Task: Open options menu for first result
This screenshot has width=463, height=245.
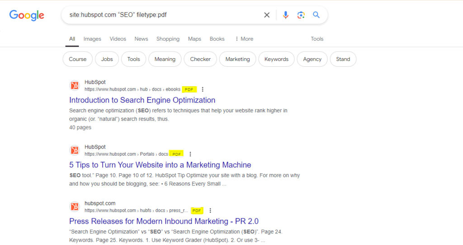Action: [x=203, y=89]
